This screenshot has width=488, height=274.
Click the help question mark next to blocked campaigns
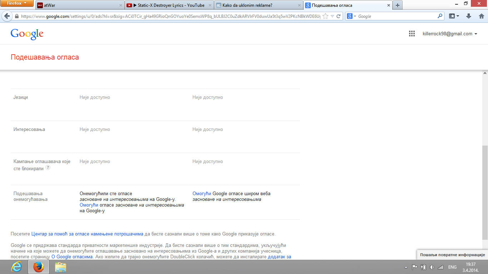coord(48,168)
